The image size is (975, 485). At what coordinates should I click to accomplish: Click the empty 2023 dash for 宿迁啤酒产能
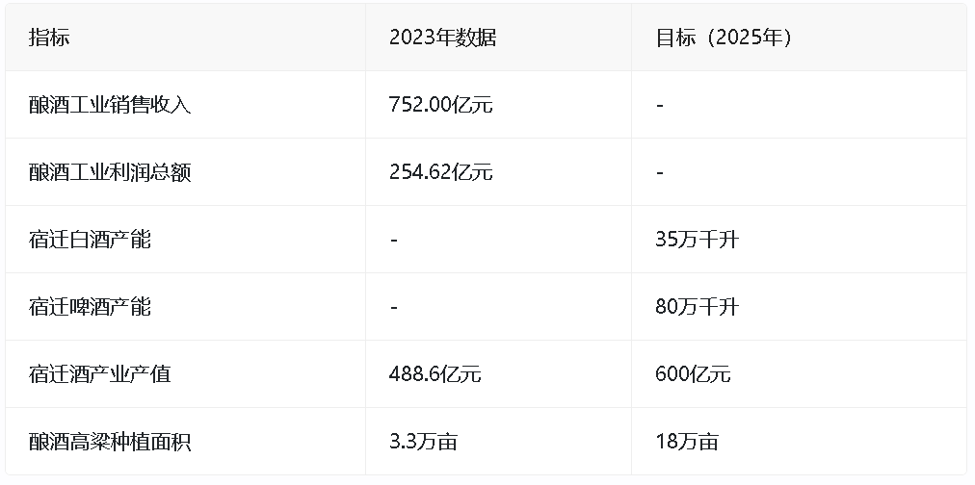click(393, 307)
